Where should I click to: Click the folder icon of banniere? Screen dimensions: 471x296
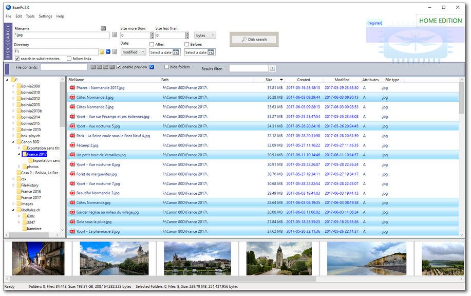(24, 228)
